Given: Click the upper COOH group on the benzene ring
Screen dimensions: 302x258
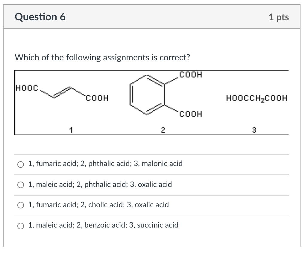Looking at the screenshot, I should coord(191,75).
